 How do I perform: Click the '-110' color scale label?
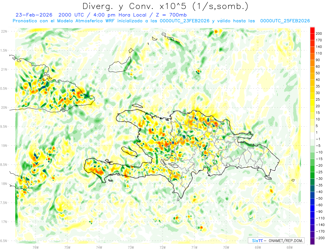pos(320,218)
